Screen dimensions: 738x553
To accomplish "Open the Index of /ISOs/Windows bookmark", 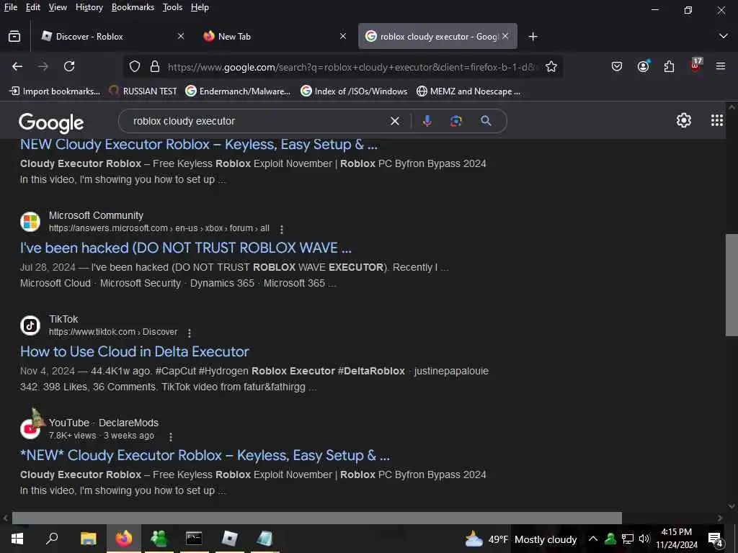I will pos(354,91).
